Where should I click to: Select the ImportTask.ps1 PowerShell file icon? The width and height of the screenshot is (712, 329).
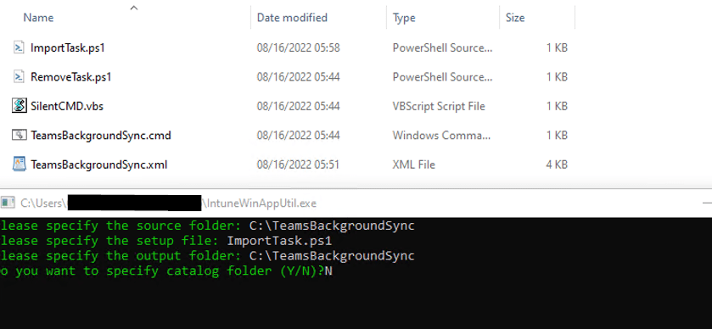point(19,47)
